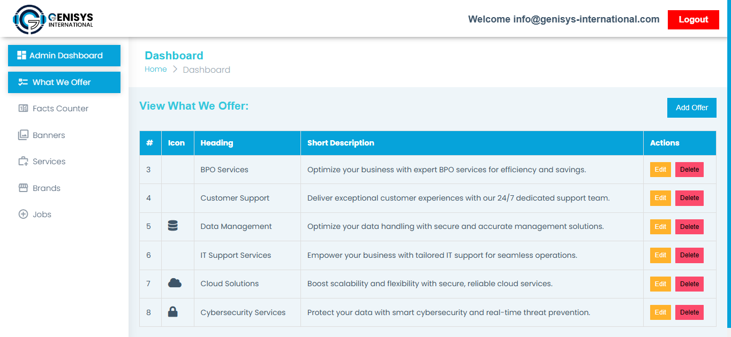Image resolution: width=731 pixels, height=337 pixels.
Task: Click the What We Offer checklist icon
Action: tap(23, 82)
